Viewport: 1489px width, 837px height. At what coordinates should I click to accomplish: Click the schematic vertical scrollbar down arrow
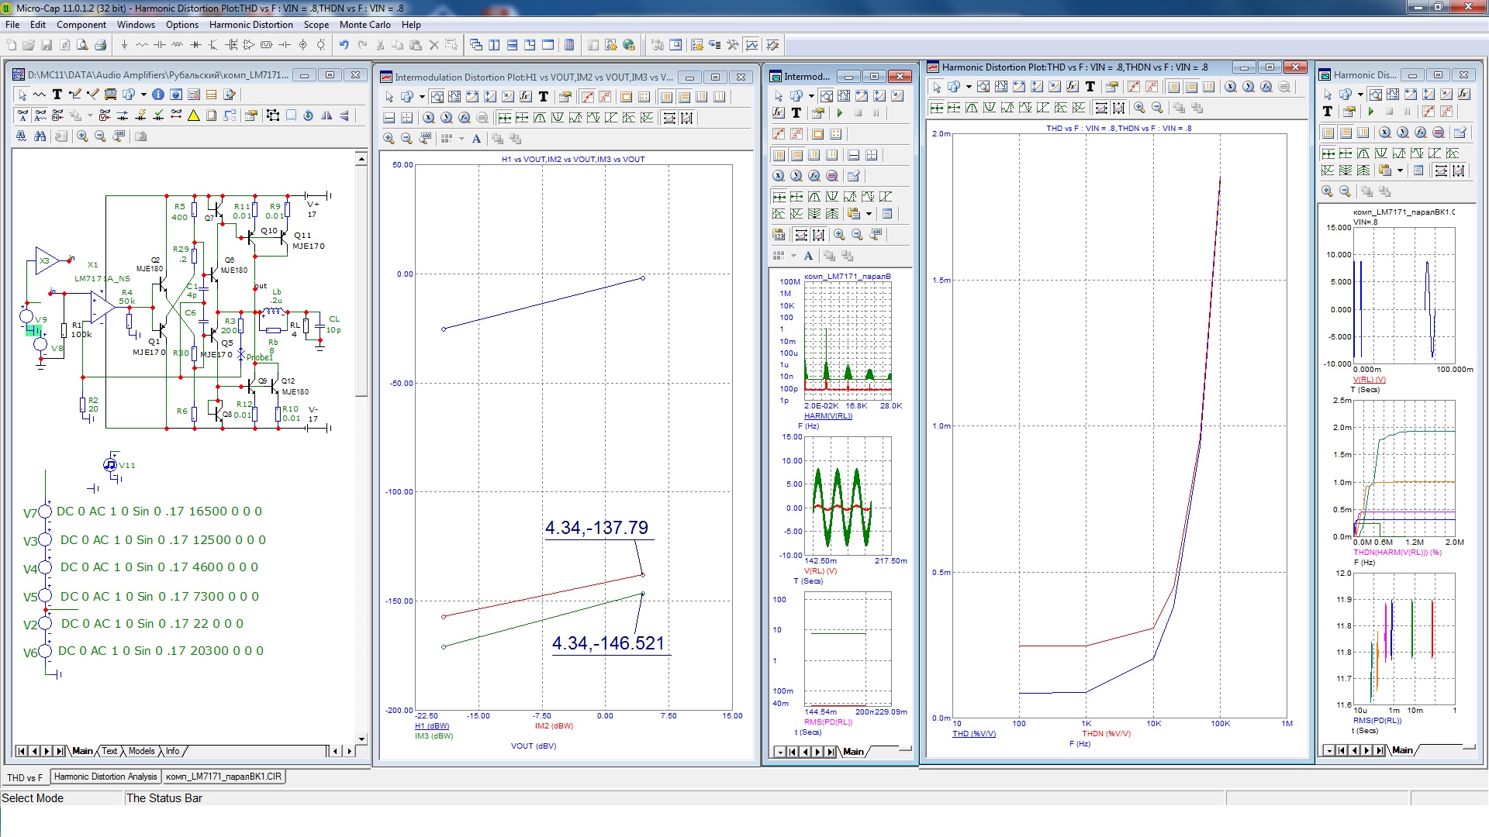point(361,739)
